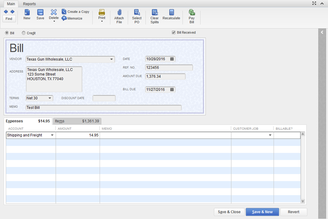Expand the right side history panel
Screen dimensions: 328x219
pyautogui.click(x=322, y=32)
